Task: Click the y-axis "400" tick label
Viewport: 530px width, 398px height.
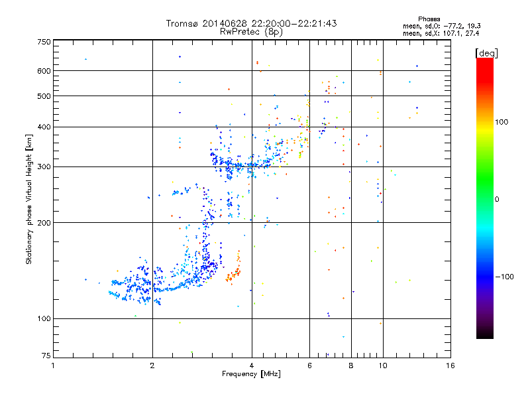Action: click(x=44, y=127)
